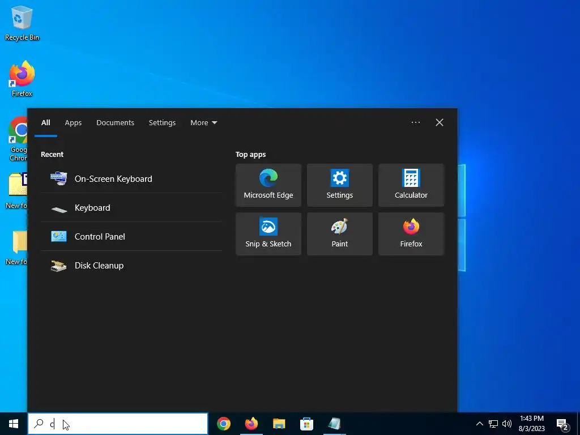Switch to the Documents tab
The height and width of the screenshot is (435, 580).
(115, 122)
